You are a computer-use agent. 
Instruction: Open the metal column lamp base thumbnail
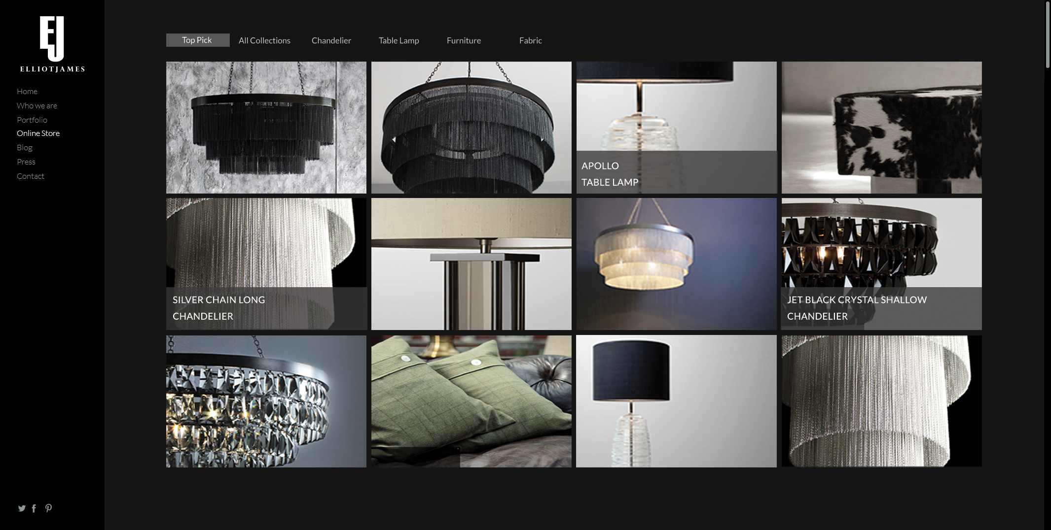pyautogui.click(x=471, y=264)
